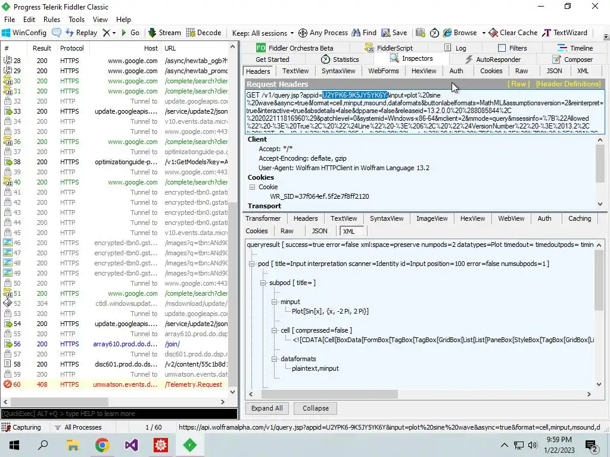Viewport: 610px width, 457px height.
Task: Select the response JSON tab
Action: pos(319,231)
